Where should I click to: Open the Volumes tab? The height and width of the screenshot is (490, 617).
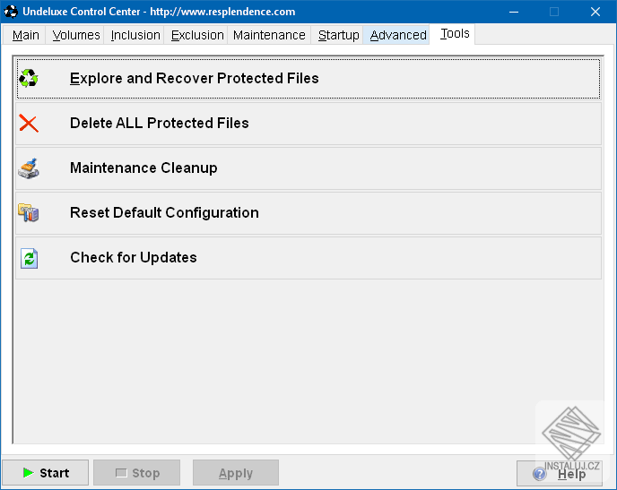[x=76, y=35]
